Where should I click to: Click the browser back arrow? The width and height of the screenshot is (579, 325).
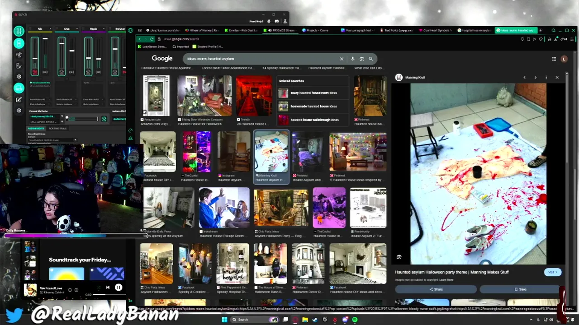point(140,39)
